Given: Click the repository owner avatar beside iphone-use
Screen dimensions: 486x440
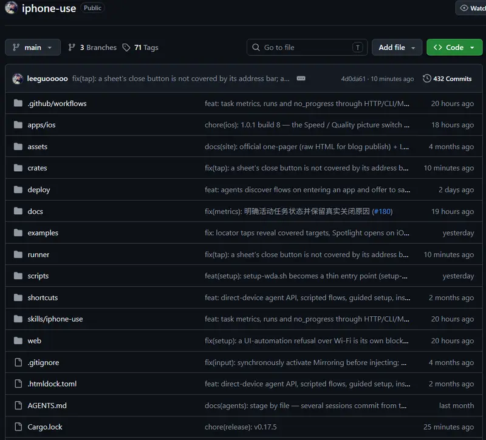Looking at the screenshot, I should 11,8.
